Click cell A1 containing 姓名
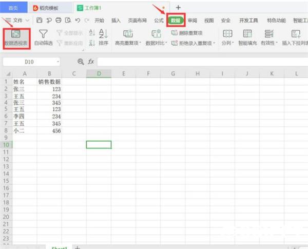Viewport: 308px width, 249px height. pos(25,82)
